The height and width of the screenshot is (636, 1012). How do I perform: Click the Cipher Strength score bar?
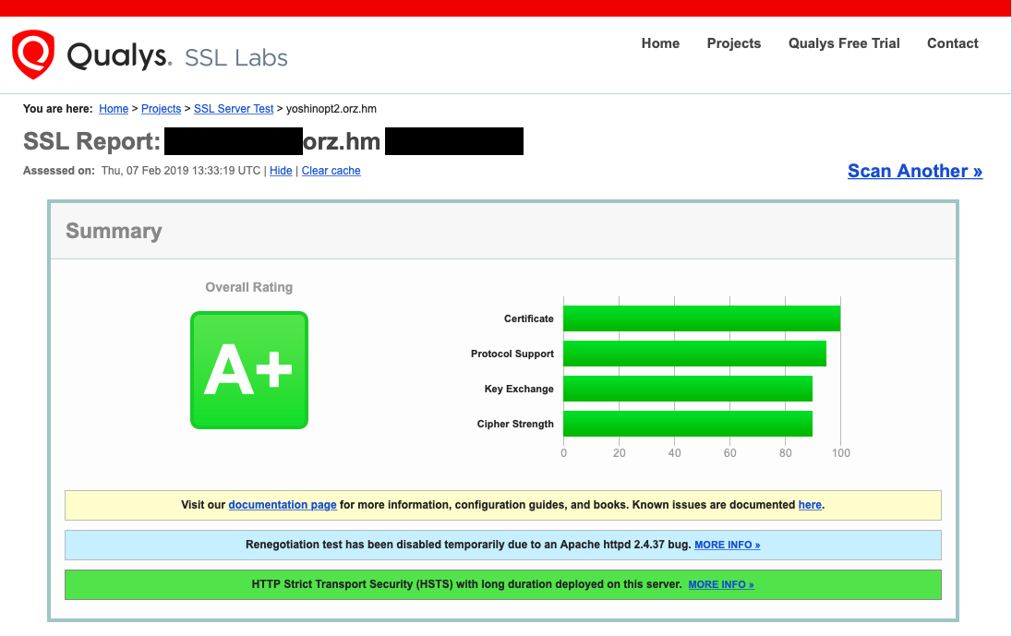688,424
